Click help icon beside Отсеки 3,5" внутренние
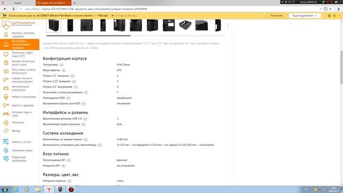The height and width of the screenshot is (193, 343). [x=76, y=87]
